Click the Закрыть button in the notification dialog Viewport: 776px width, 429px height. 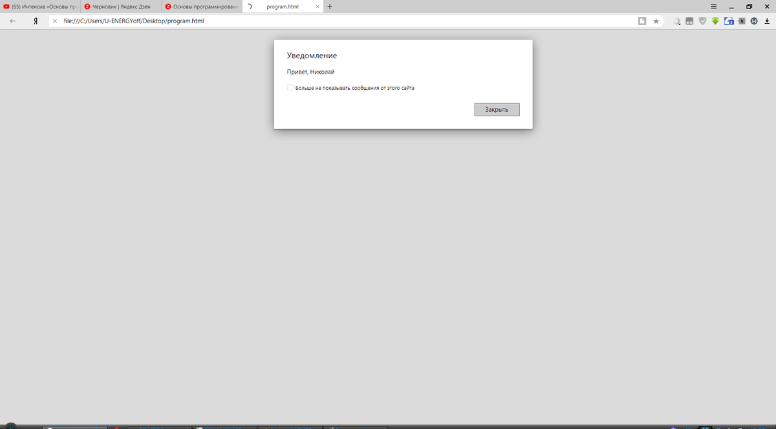click(497, 110)
